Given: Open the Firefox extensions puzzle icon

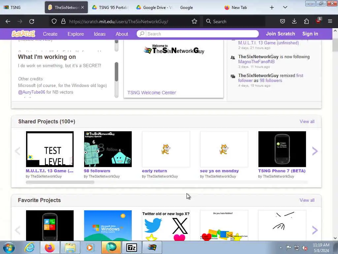Looking at the screenshot, I should click(x=306, y=21).
